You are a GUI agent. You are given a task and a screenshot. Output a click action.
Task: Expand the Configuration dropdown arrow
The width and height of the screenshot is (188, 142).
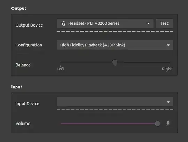tap(168, 45)
